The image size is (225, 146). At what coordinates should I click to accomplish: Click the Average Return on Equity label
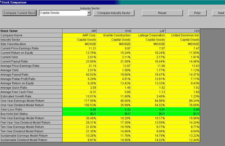pyautogui.click(x=31, y=83)
